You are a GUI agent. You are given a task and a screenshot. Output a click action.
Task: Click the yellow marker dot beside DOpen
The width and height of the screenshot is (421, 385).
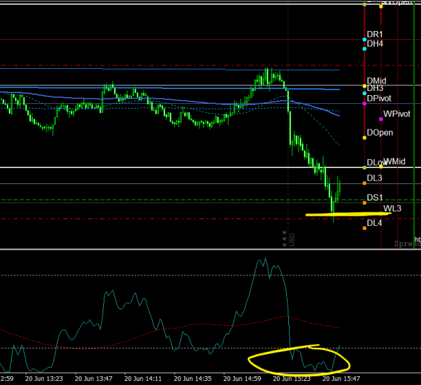(364, 138)
